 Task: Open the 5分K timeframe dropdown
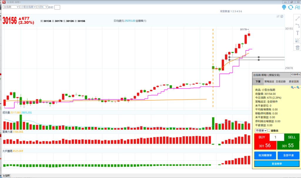pos(41,7)
